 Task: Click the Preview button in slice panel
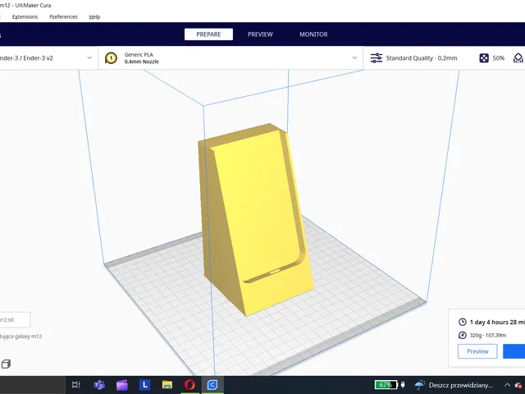click(477, 351)
